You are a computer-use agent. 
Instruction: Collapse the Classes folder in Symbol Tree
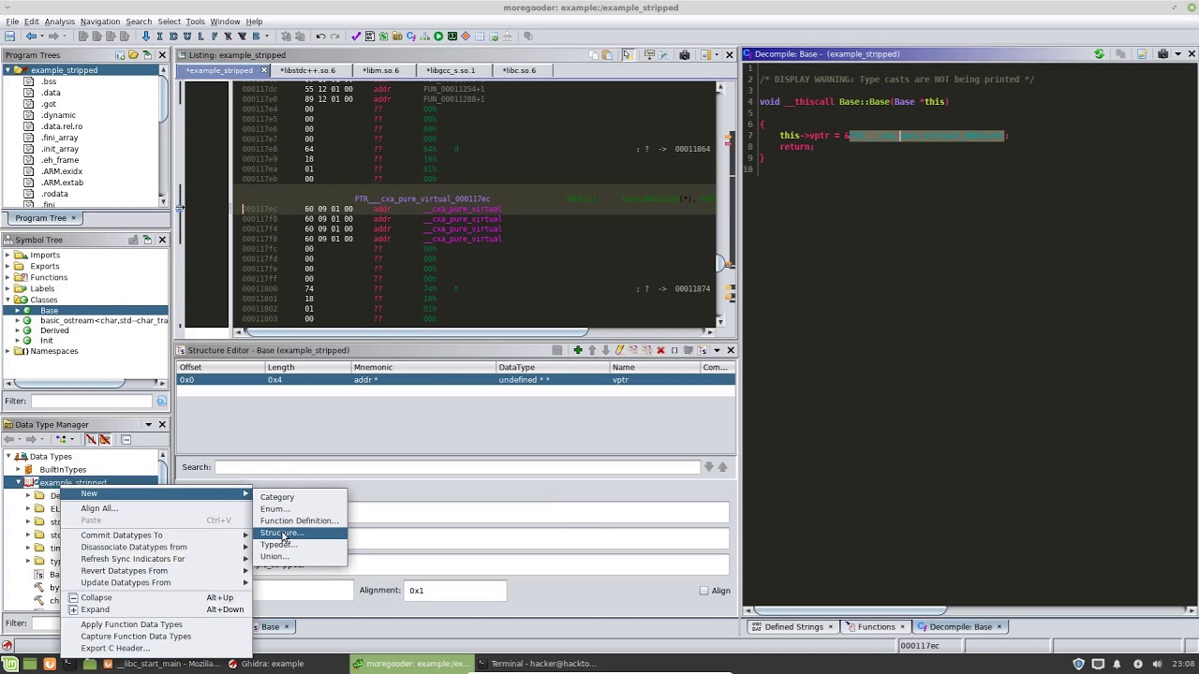coord(8,300)
